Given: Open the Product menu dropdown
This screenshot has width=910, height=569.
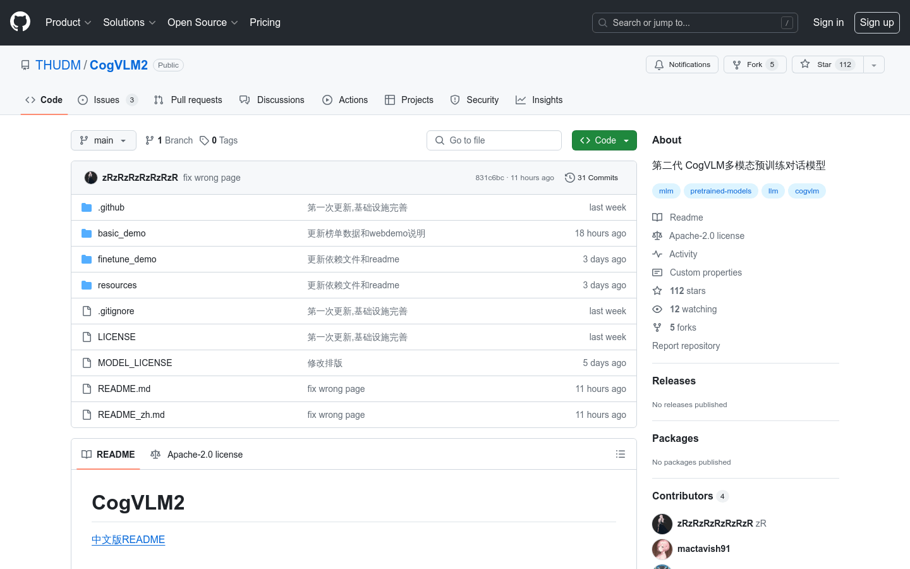Looking at the screenshot, I should tap(68, 22).
